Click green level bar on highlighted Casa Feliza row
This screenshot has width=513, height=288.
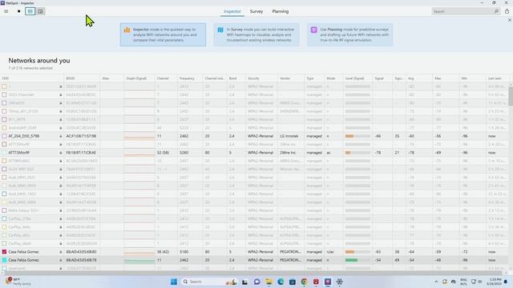coord(357,260)
